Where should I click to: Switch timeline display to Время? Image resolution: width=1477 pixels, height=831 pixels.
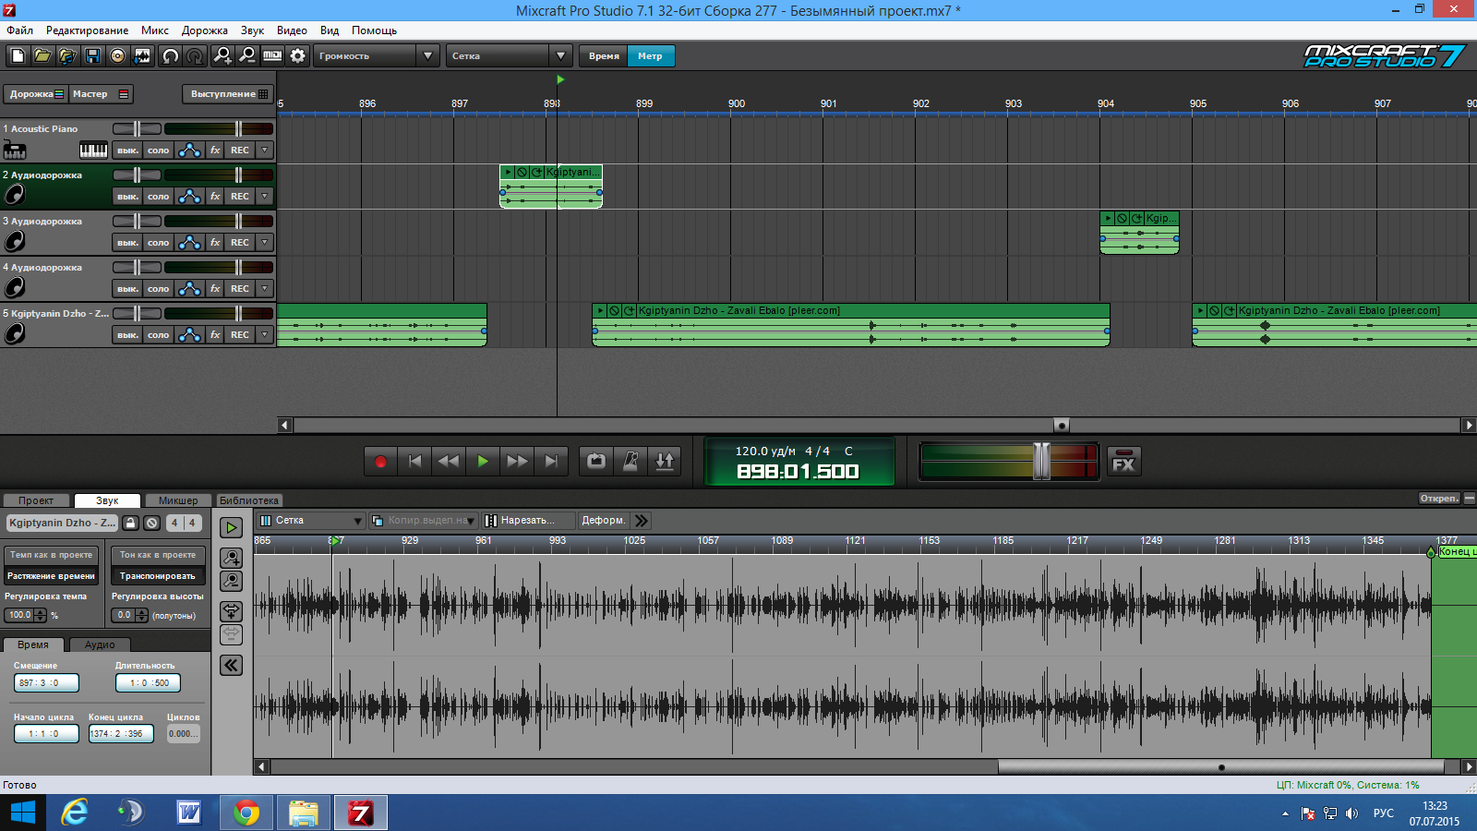coord(604,56)
